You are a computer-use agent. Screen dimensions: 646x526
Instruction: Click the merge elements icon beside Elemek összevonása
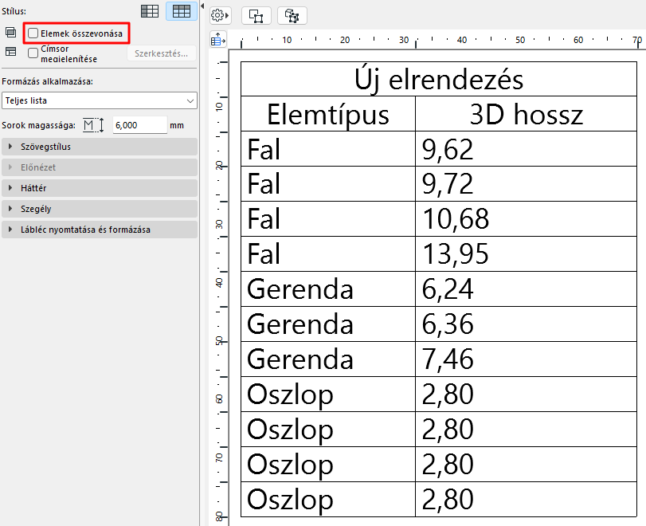(10, 32)
